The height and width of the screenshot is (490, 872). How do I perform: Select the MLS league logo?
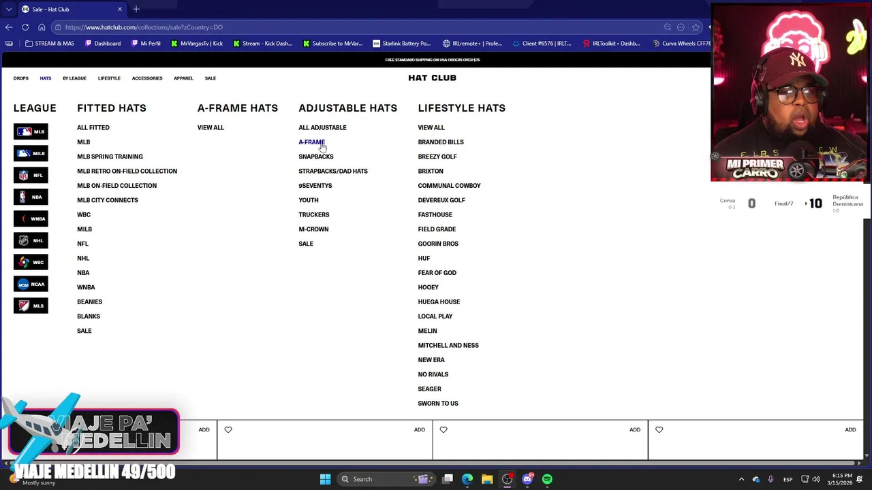[31, 306]
